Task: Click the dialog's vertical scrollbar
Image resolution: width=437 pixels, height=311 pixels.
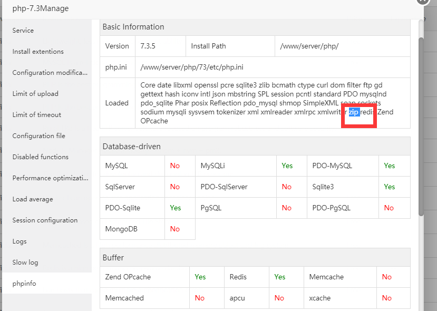Action: point(421,127)
